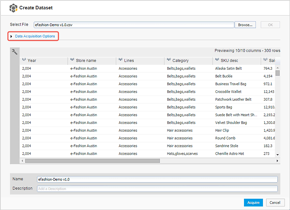The image size is (290, 210).
Task: Cancel the dataset creation
Action: coord(275,202)
